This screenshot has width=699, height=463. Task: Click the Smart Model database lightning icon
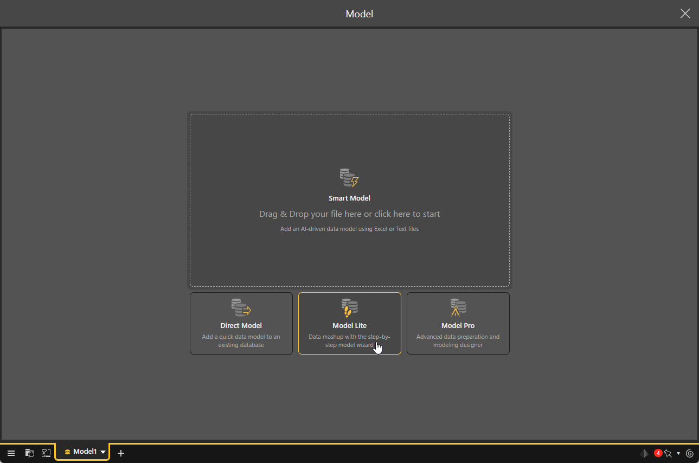pyautogui.click(x=349, y=178)
